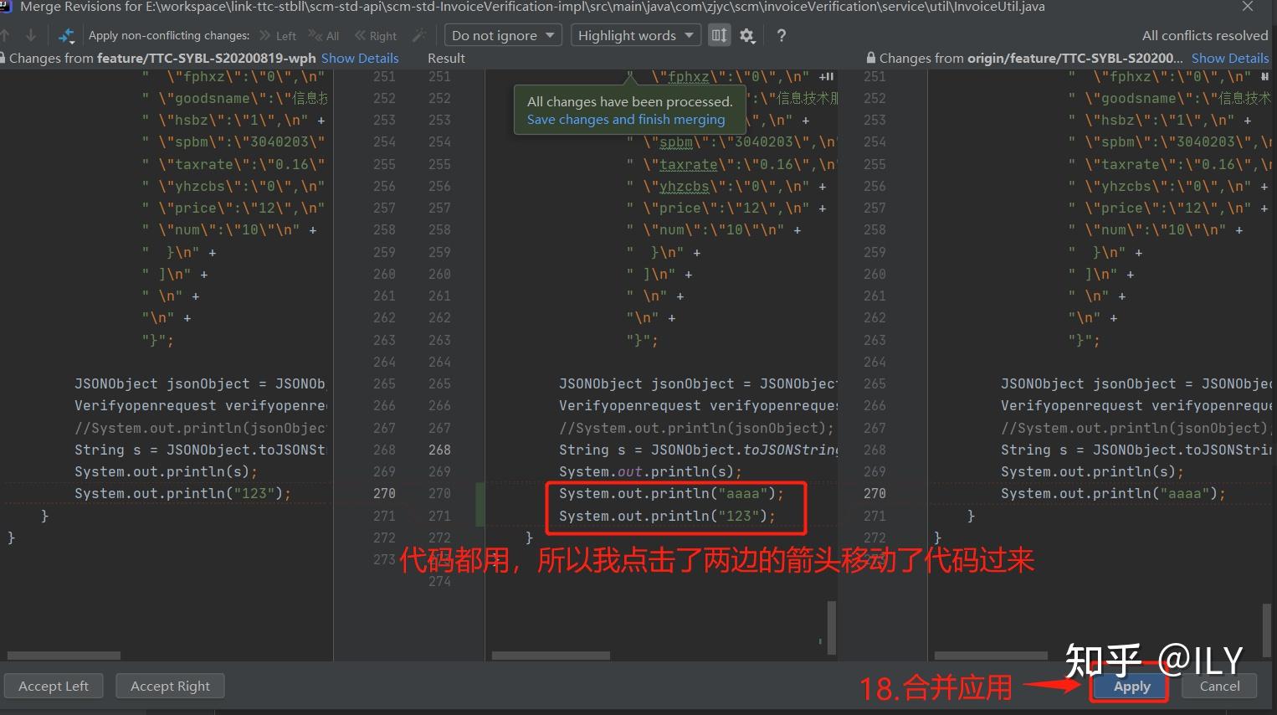Click the magic wand resolve conflicts icon
This screenshot has width=1277, height=715.
(419, 35)
